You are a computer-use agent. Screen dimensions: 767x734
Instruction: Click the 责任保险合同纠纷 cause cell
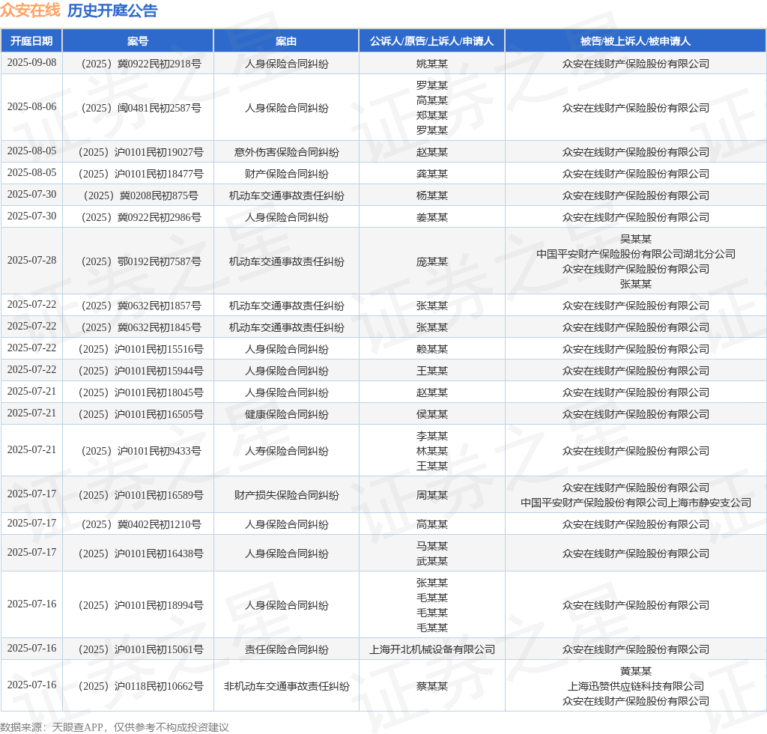click(x=286, y=649)
